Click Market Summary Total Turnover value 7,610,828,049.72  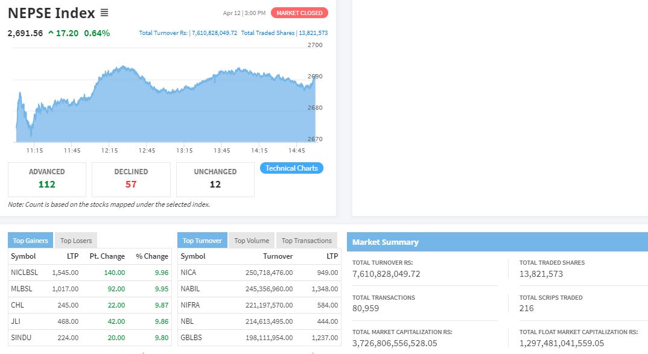tap(386, 273)
